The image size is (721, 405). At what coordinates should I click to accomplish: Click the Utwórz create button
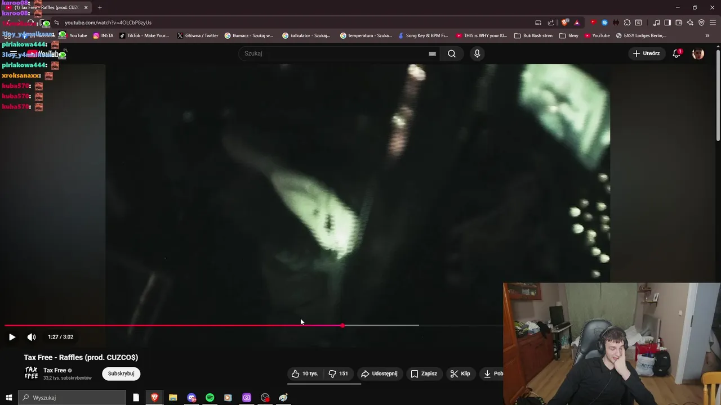(646, 53)
